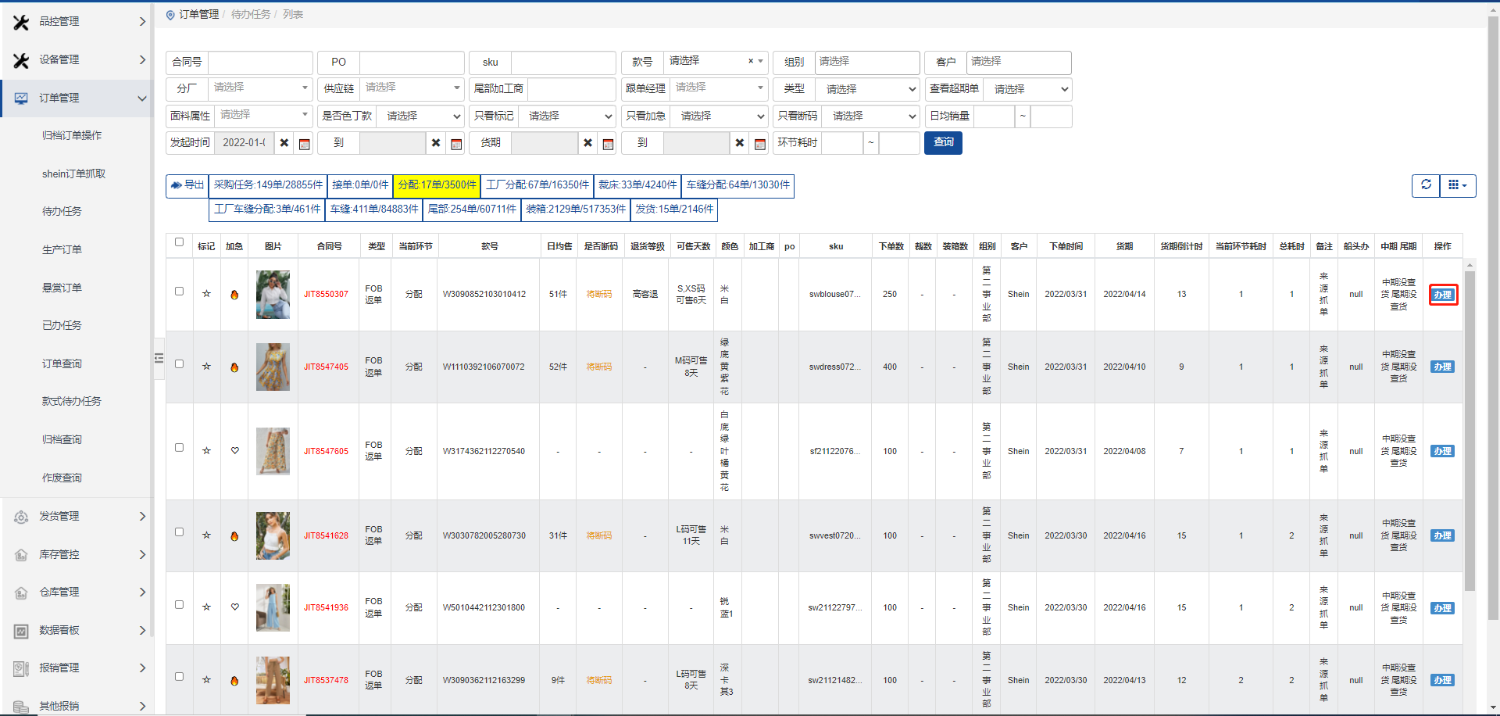Viewport: 1500px width, 716px height.
Task: Click the calendar icon beside 发起时间 field
Action: pos(305,144)
